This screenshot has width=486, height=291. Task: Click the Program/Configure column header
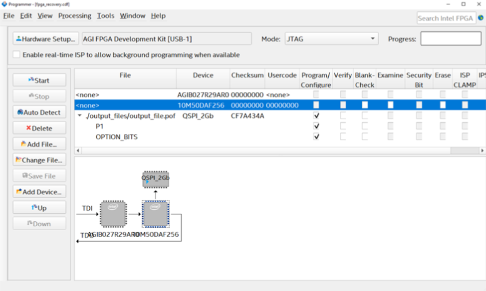(x=316, y=80)
